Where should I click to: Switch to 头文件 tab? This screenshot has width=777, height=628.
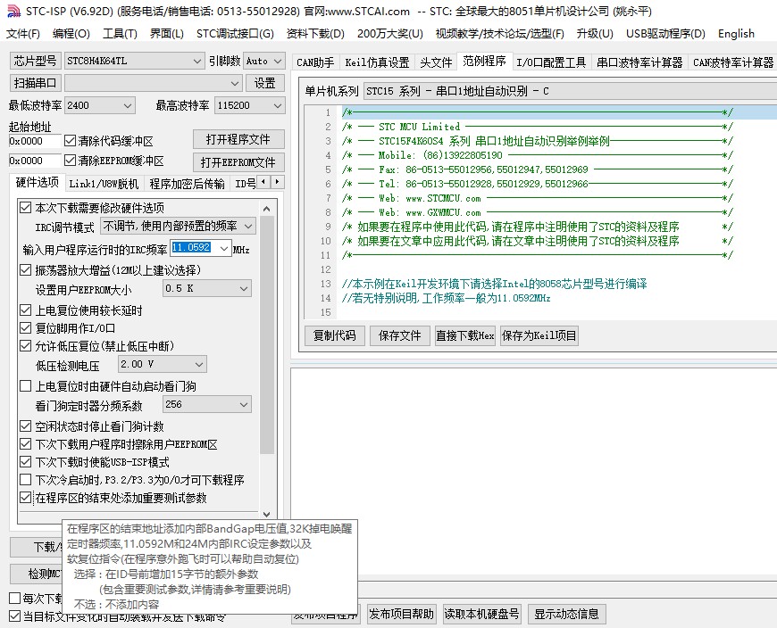pyautogui.click(x=436, y=62)
